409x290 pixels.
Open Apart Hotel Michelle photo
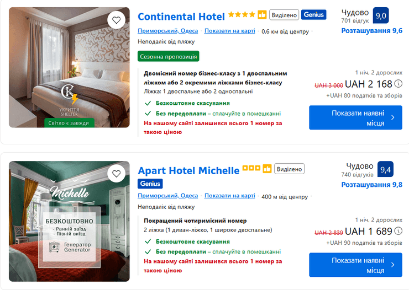tap(69, 221)
